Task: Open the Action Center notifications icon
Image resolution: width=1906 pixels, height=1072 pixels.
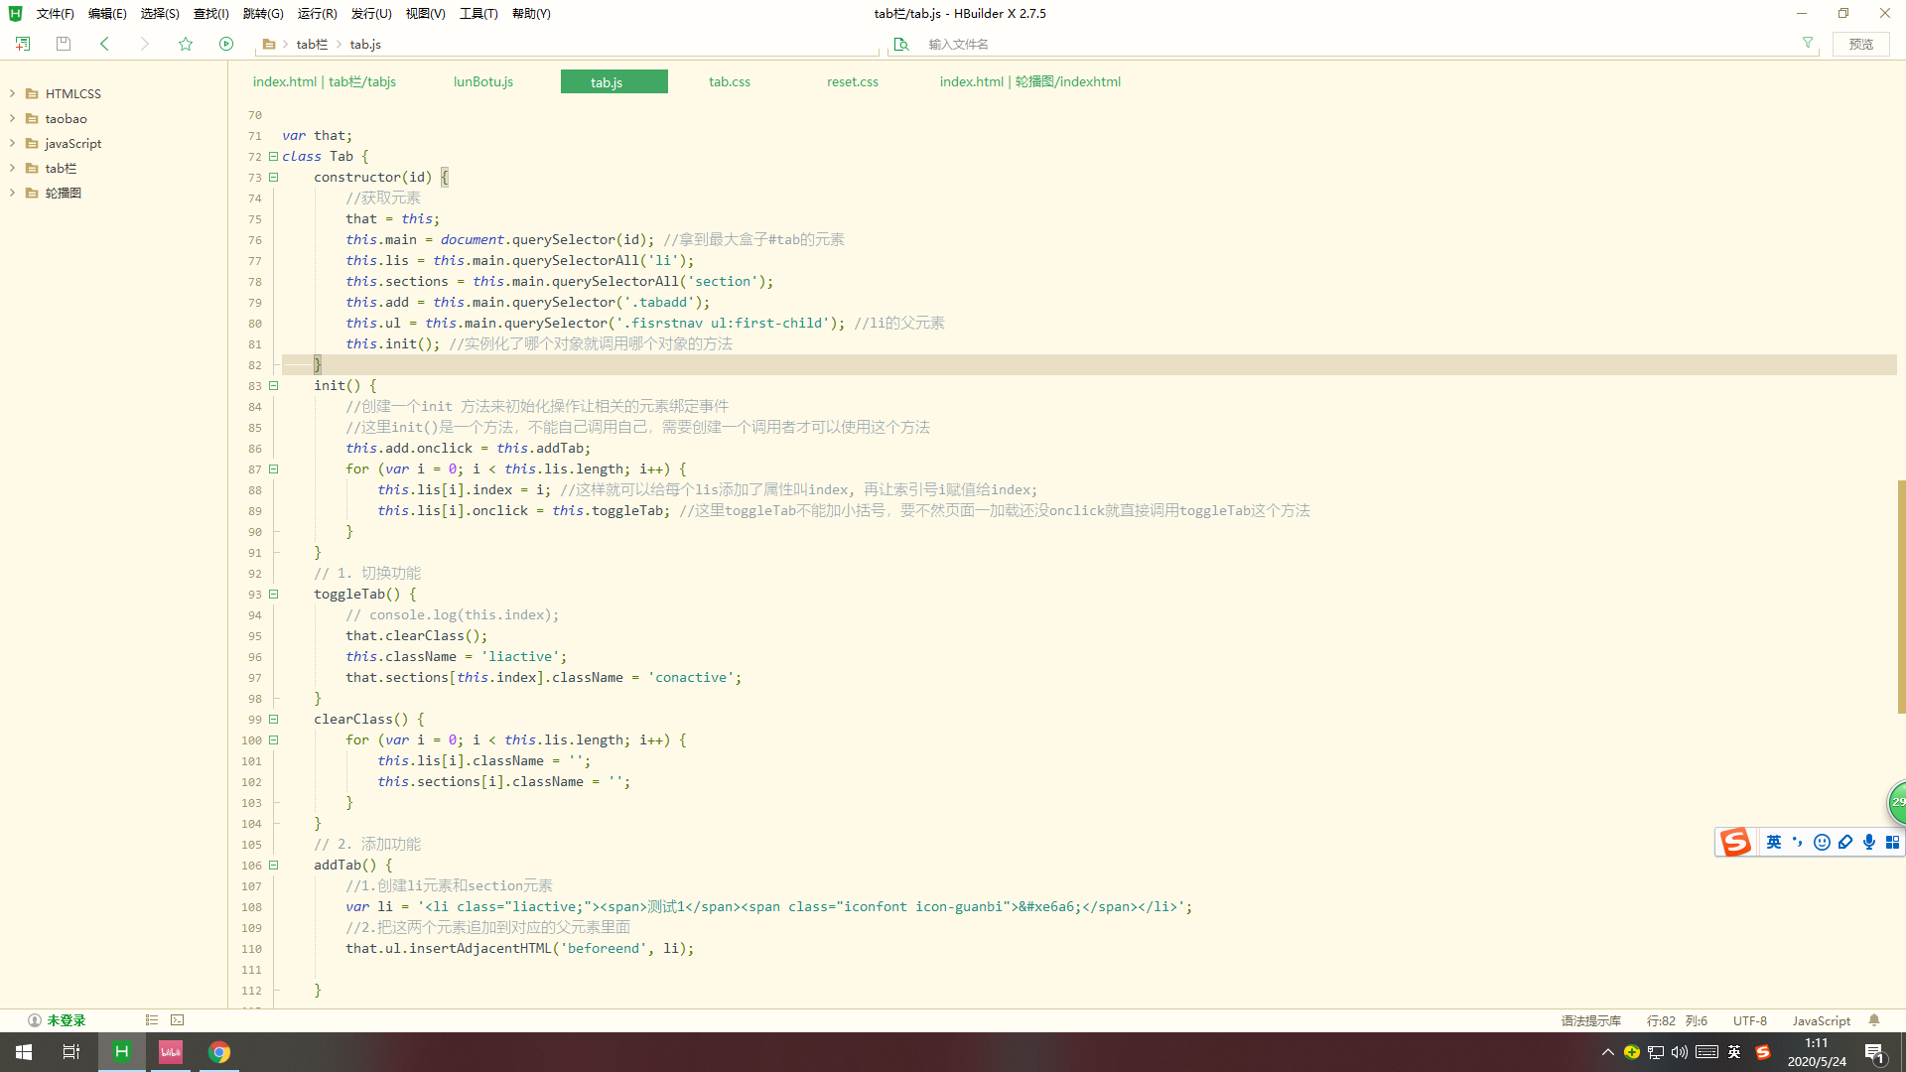Action: click(1875, 1052)
